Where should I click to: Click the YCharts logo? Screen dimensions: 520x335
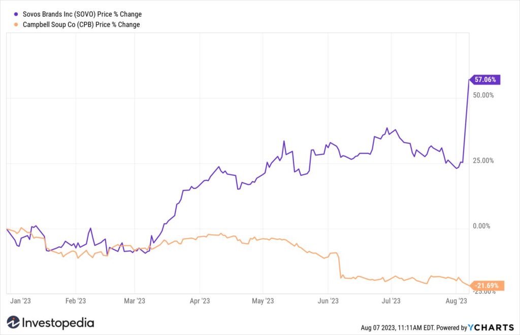491,327
